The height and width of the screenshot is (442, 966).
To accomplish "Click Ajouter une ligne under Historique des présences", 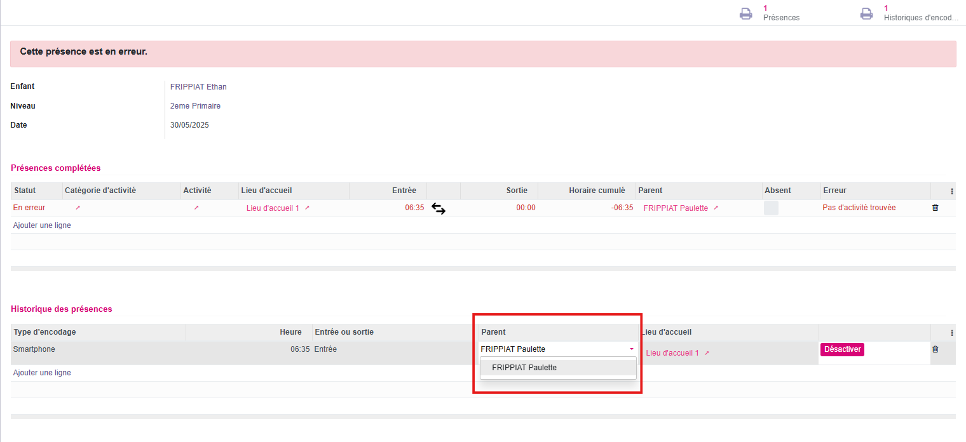I will coord(42,373).
